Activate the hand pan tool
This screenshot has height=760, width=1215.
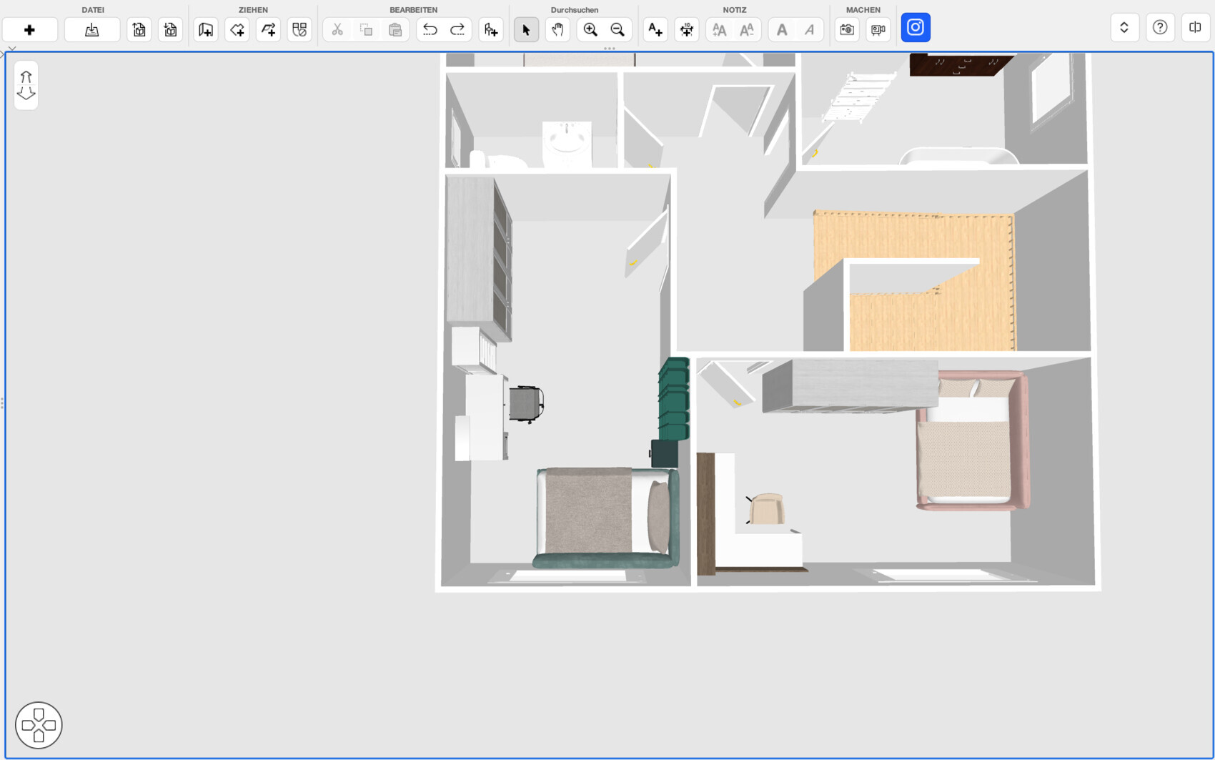click(557, 30)
